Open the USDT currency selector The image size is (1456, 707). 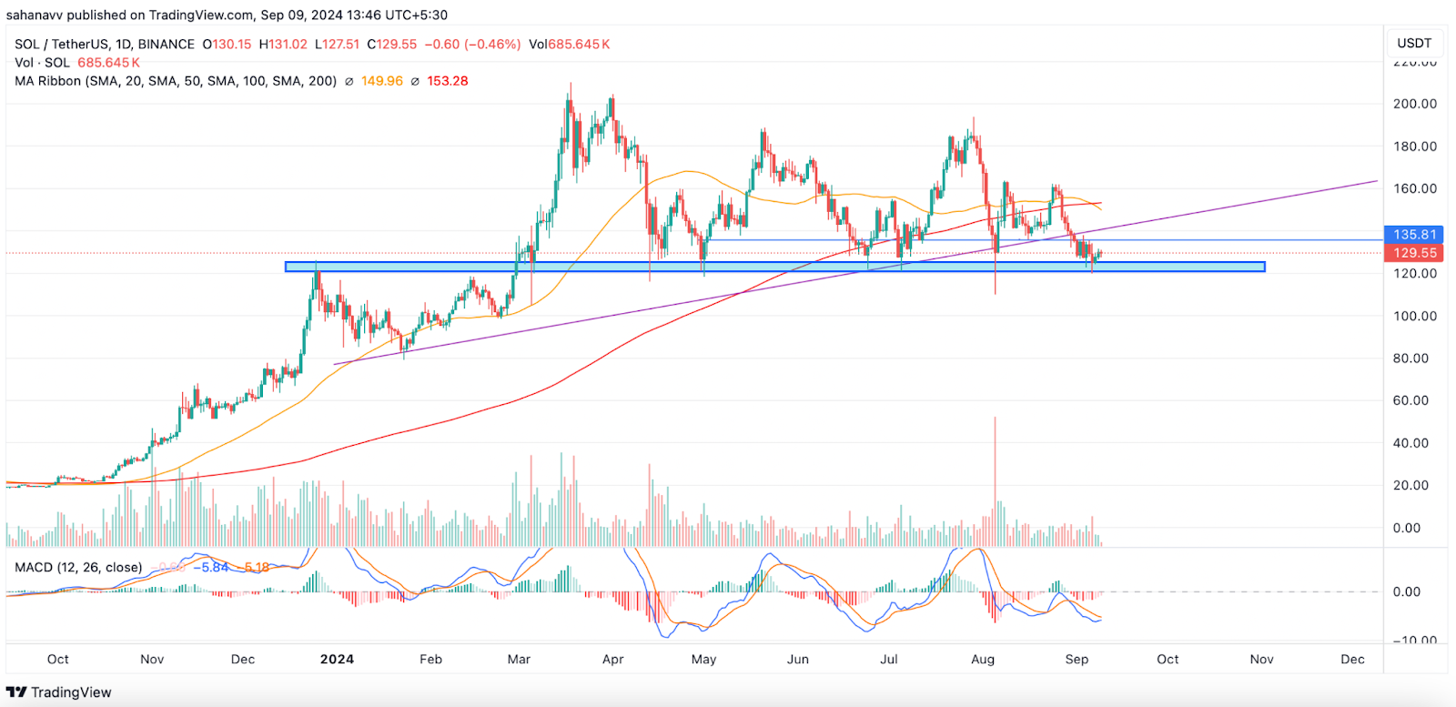tap(1414, 43)
